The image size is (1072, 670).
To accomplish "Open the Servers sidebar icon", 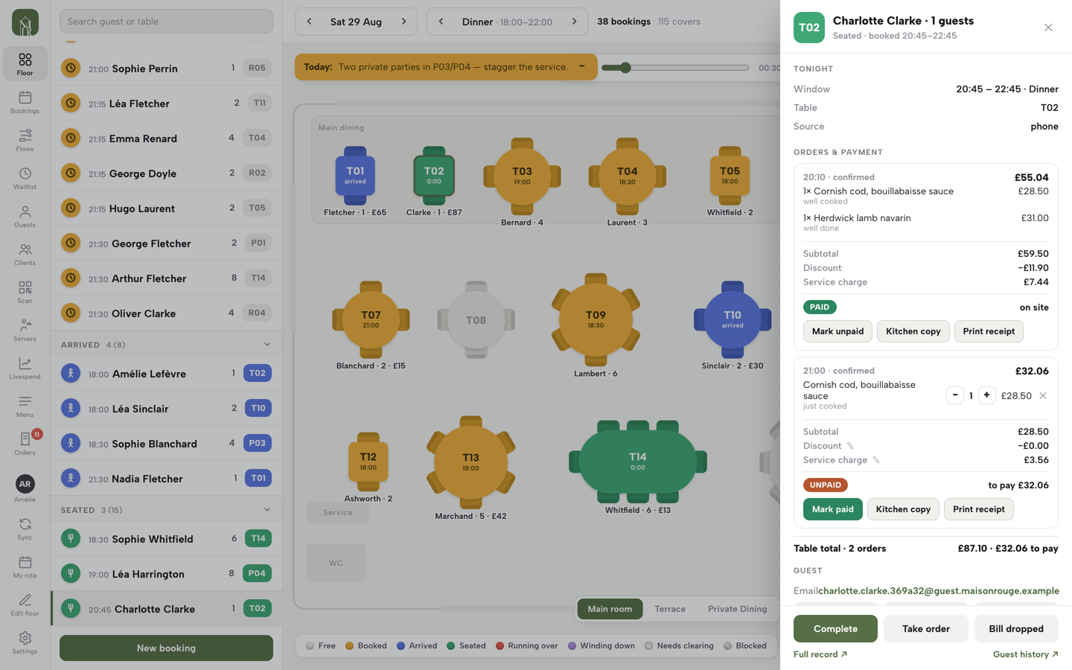I will (x=25, y=331).
